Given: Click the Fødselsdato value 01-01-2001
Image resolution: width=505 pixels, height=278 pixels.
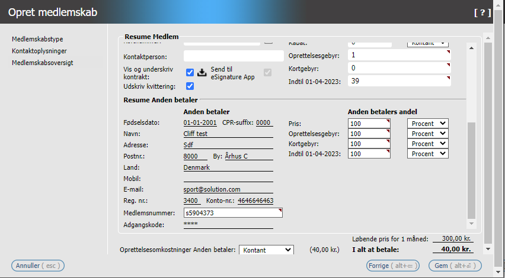Looking at the screenshot, I should click(x=200, y=122).
